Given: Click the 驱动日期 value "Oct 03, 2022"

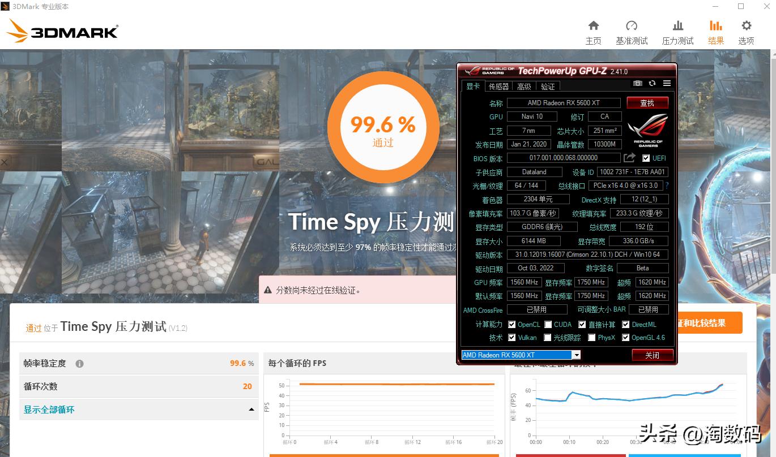Looking at the screenshot, I should (535, 268).
